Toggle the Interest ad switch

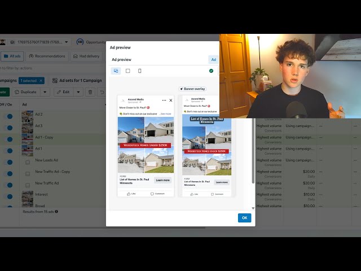click(x=8, y=196)
